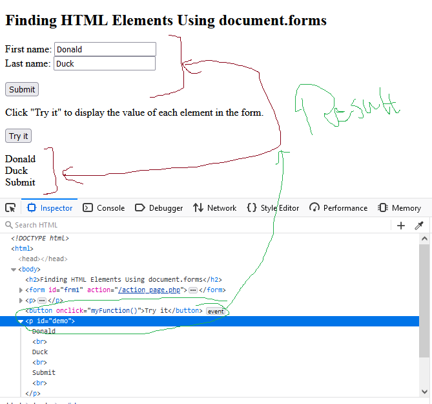Click the Submit button on the form
Image resolution: width=432 pixels, height=404 pixels.
click(x=22, y=89)
